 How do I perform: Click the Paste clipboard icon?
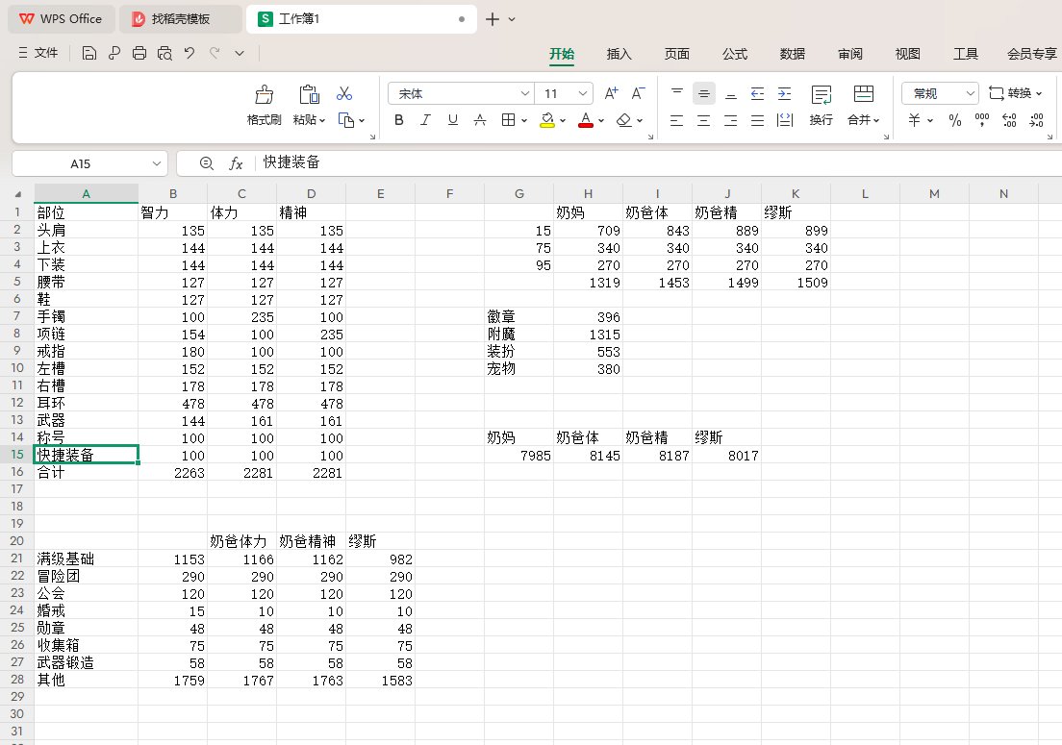(309, 94)
